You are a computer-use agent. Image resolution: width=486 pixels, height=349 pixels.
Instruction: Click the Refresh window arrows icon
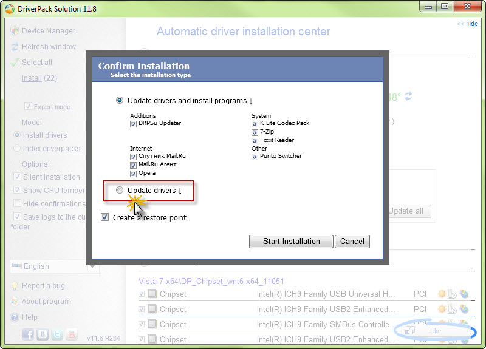coord(15,47)
